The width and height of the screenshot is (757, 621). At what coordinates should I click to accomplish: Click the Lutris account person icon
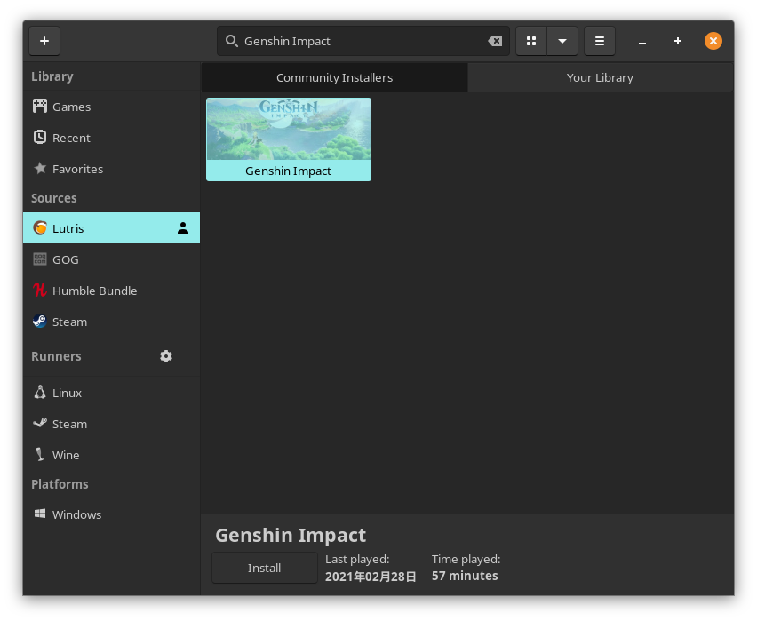(x=183, y=228)
